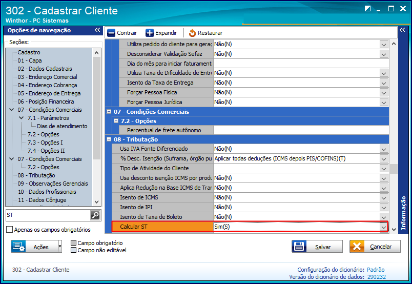Click the Cancelar X icon
Screen dimensions: 412x284
(357, 247)
